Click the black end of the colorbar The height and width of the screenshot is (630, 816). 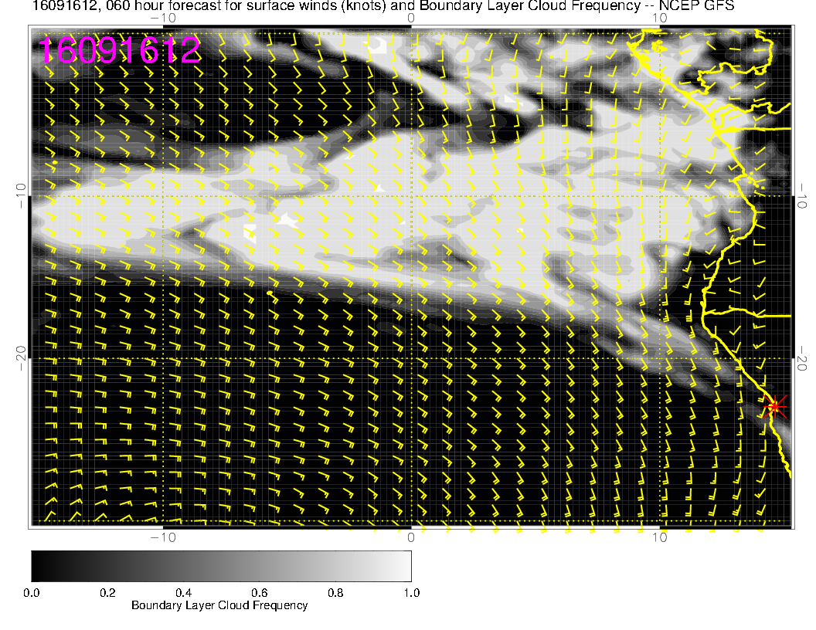tap(36, 565)
